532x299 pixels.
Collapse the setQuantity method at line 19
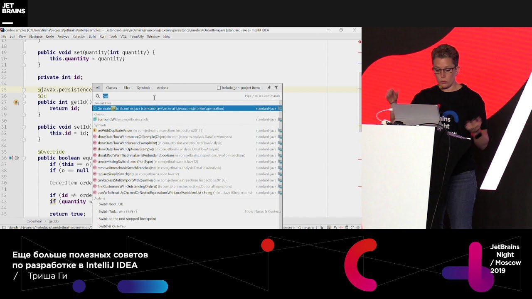(x=24, y=52)
